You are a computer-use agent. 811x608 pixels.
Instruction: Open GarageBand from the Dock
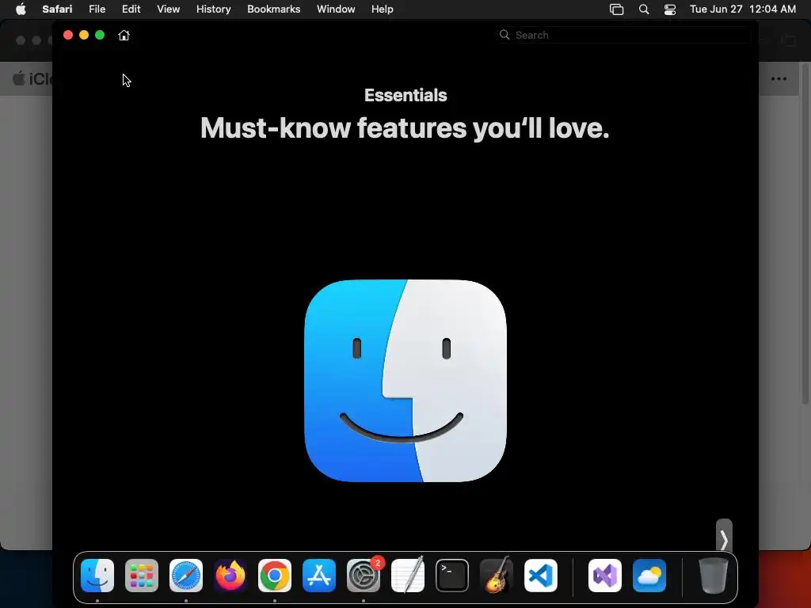click(497, 576)
